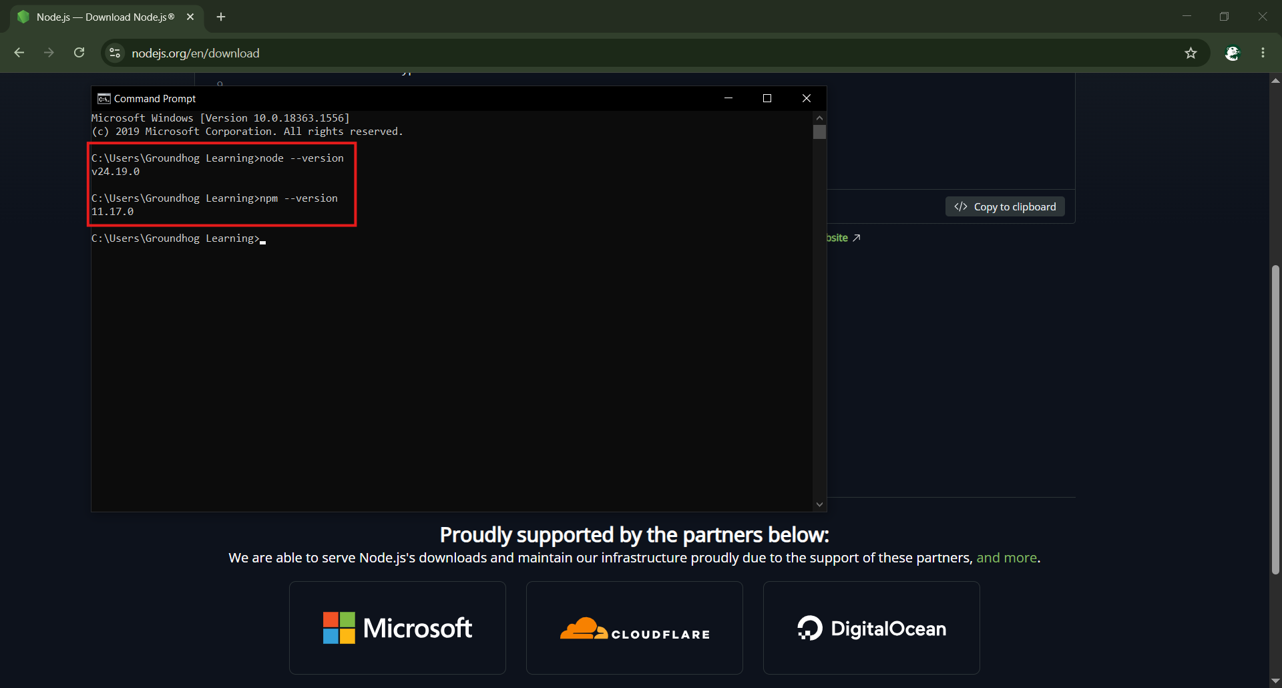Open the browser profile avatar
Viewport: 1282px width, 688px height.
tap(1233, 53)
